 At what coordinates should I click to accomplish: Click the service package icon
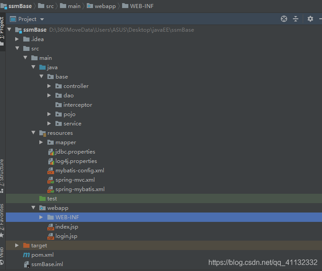(x=59, y=124)
